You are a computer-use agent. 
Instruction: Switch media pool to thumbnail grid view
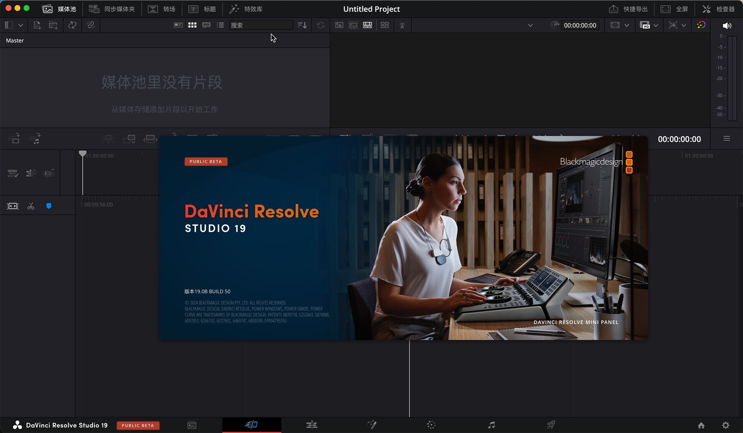coord(192,25)
